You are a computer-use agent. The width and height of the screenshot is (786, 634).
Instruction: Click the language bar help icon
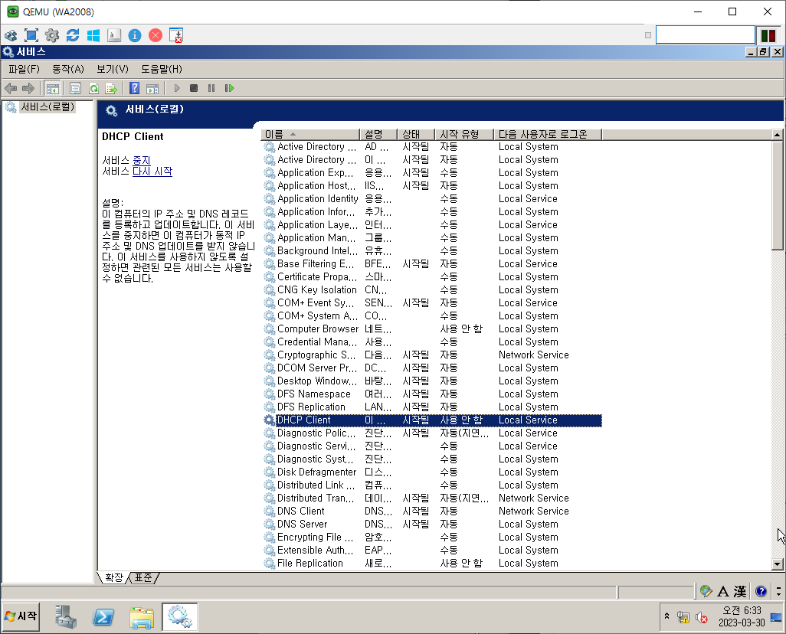coord(761,592)
